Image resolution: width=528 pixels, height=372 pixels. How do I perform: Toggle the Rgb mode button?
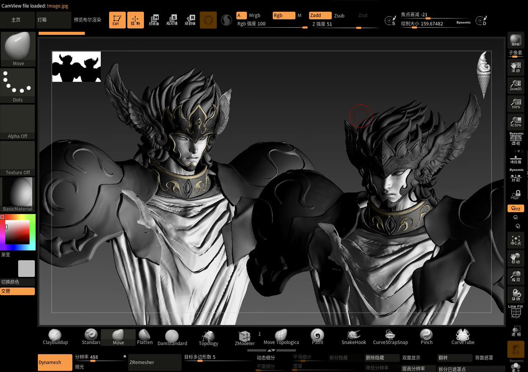[284, 15]
